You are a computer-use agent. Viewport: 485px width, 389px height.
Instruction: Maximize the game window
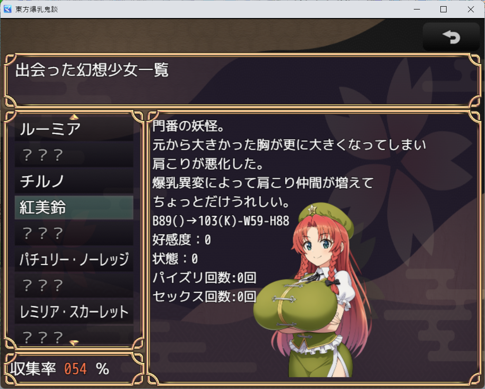(x=443, y=9)
